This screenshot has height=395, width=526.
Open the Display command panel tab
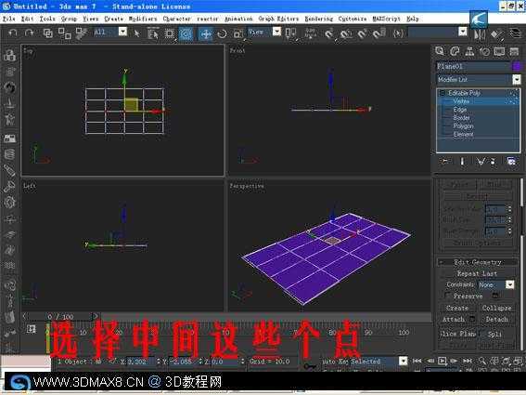coord(499,51)
